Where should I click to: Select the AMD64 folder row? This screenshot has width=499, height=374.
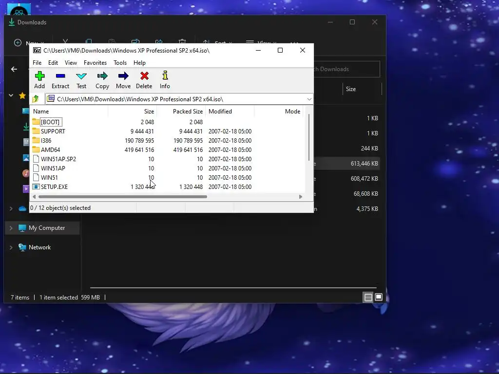(x=167, y=150)
